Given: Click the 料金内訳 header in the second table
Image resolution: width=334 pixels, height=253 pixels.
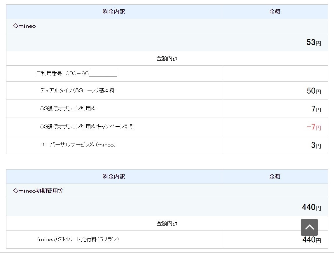Looking at the screenshot, I should click(x=114, y=177).
